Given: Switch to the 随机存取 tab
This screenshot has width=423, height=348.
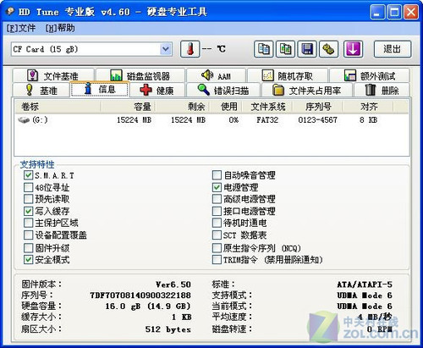Looking at the screenshot, I should pyautogui.click(x=288, y=75).
